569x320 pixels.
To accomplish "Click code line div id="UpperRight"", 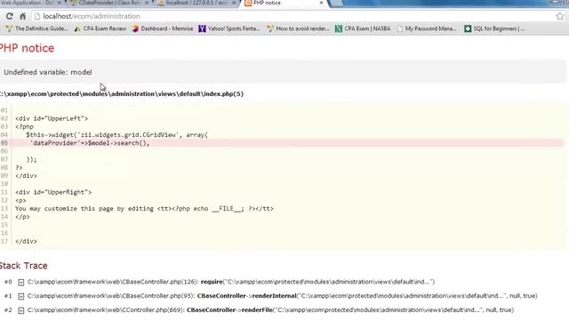I will (53, 192).
